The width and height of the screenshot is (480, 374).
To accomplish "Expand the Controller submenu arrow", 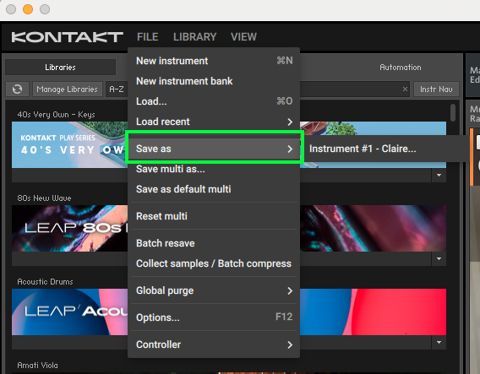I will point(290,345).
